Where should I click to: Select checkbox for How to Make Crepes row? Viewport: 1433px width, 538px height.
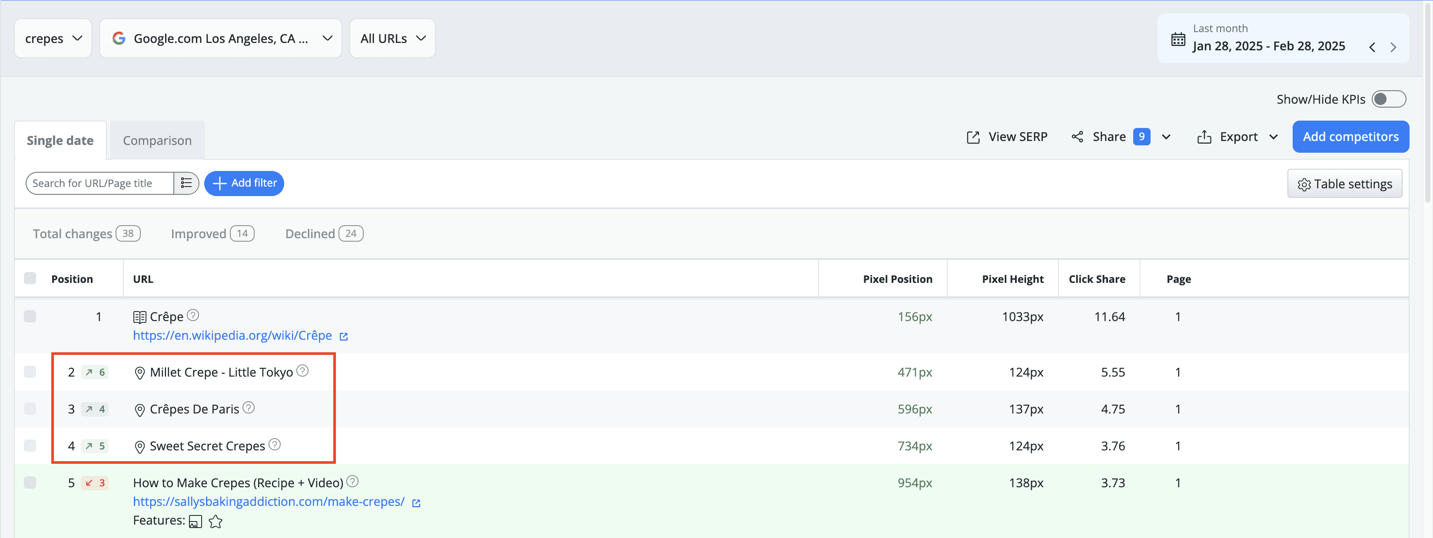click(x=30, y=482)
